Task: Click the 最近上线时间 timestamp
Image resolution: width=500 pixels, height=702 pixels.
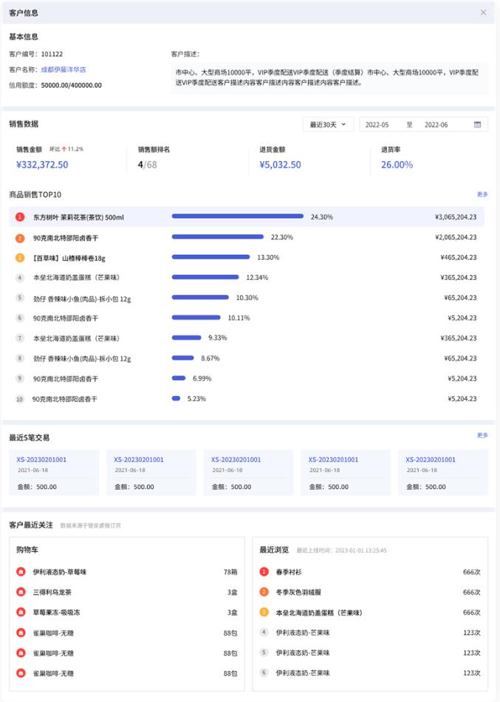Action: (341, 551)
